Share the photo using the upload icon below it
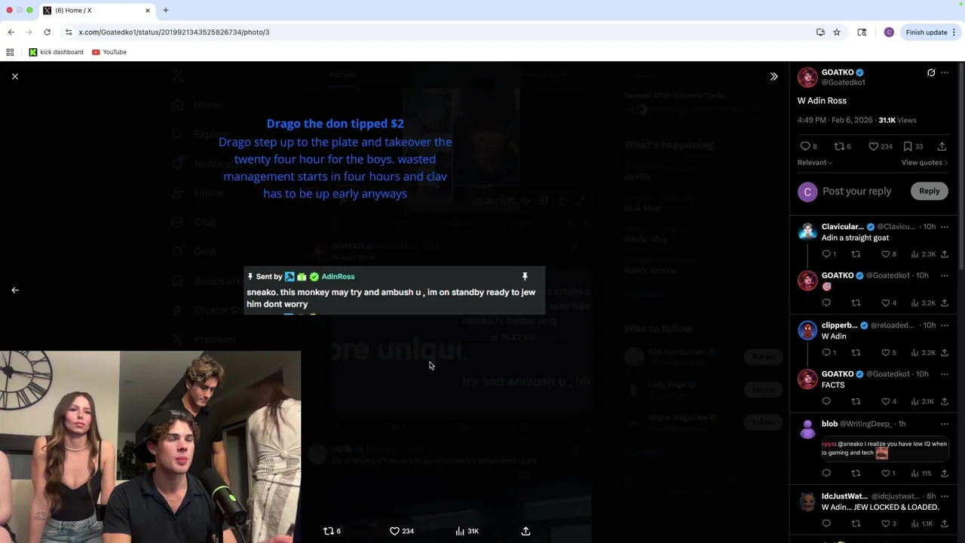Screen dimensions: 965x543 coord(525,531)
